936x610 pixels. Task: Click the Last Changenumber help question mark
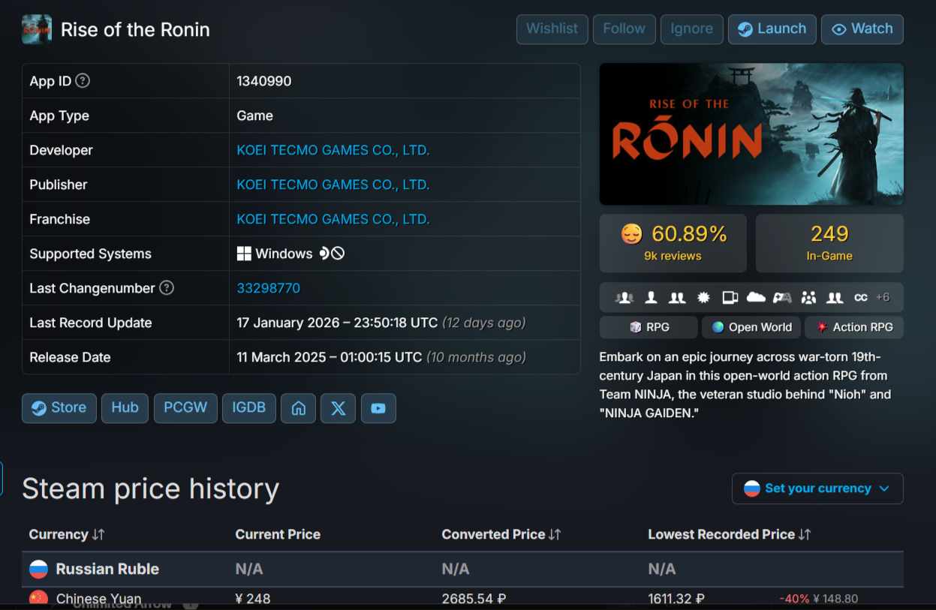pyautogui.click(x=167, y=287)
